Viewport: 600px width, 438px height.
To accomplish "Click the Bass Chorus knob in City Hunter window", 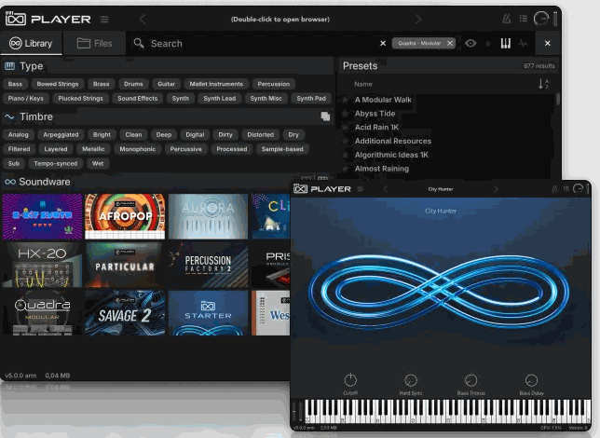I will click(x=471, y=380).
